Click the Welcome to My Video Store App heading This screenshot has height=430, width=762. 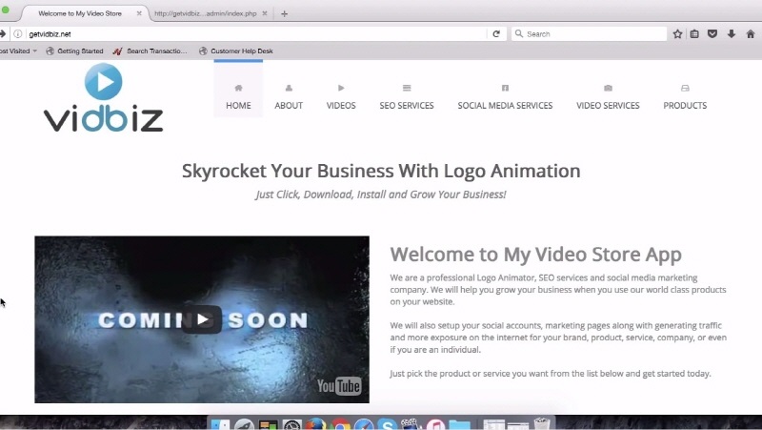[x=535, y=255]
